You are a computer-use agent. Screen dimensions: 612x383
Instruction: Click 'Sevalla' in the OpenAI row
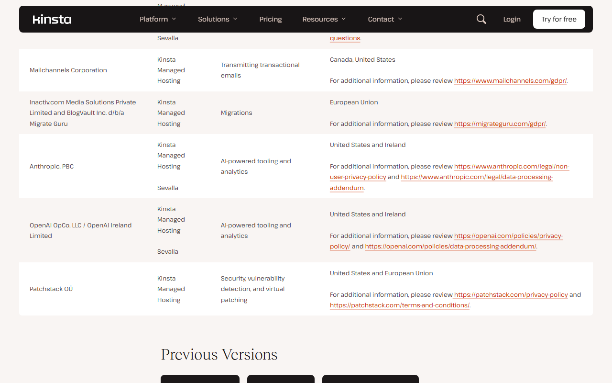point(168,252)
